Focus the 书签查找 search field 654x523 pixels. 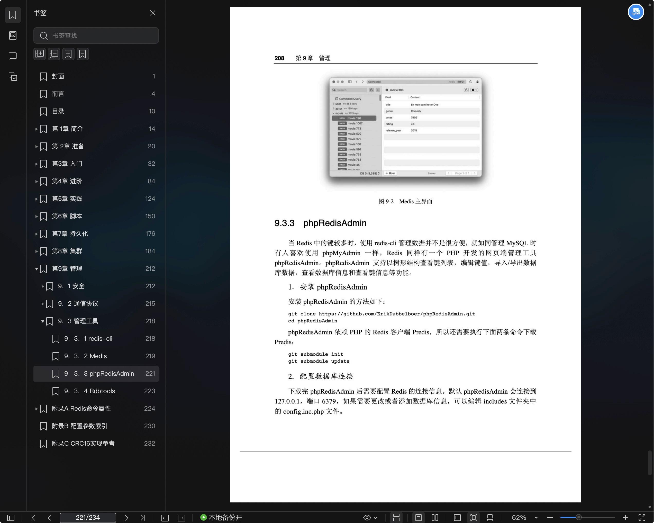[x=96, y=35]
